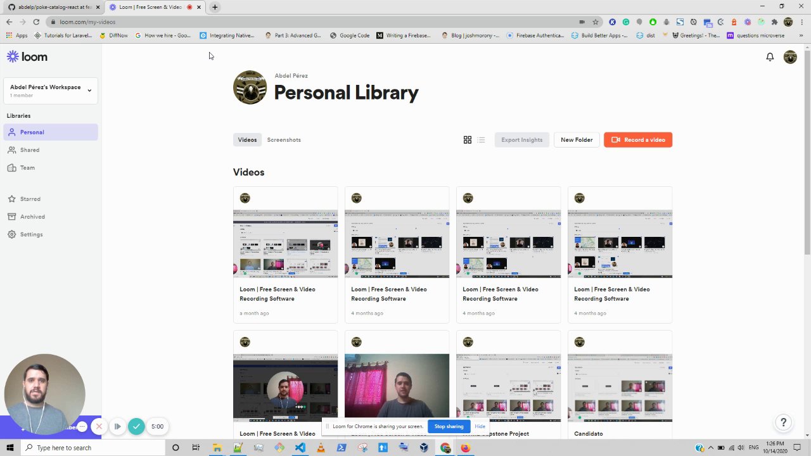Open the Chrome Extensions puzzle icon
Screen dimensions: 811x456
click(x=774, y=22)
